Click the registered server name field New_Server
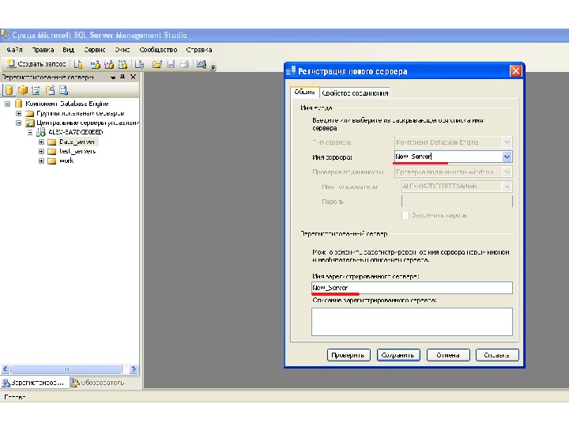This screenshot has width=569, height=427. pos(412,288)
